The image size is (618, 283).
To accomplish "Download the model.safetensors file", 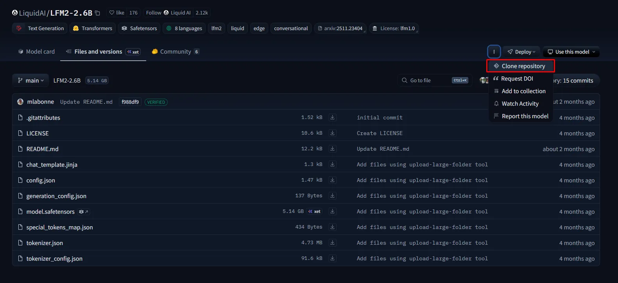I will (x=332, y=211).
